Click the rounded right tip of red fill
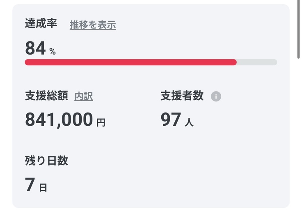The height and width of the screenshot is (216, 302). tap(235, 62)
